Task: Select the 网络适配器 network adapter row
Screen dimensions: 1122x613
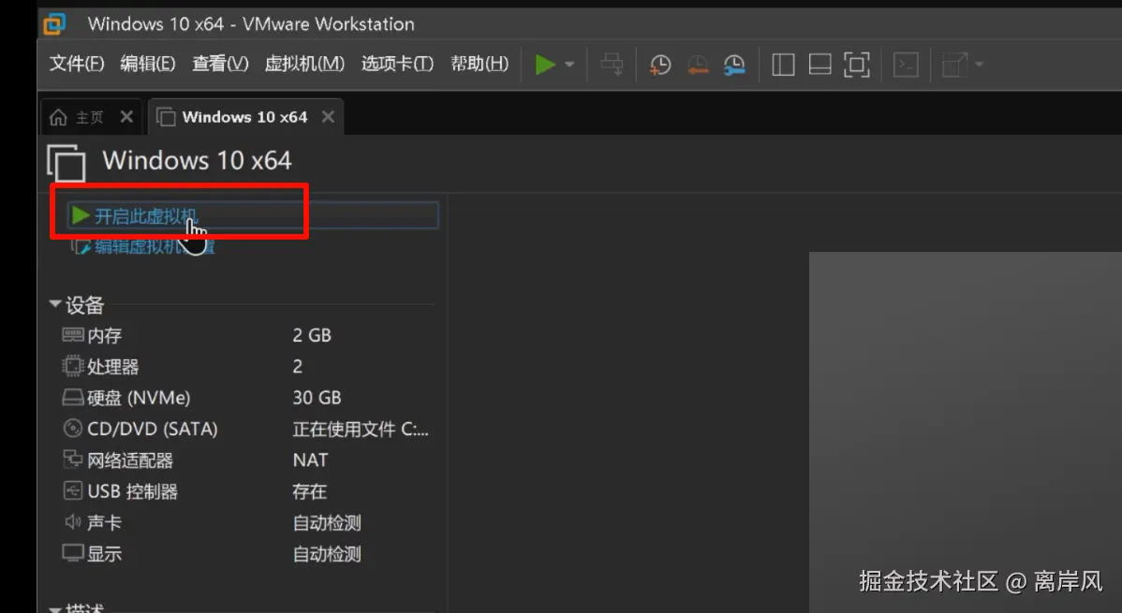Action: point(247,460)
